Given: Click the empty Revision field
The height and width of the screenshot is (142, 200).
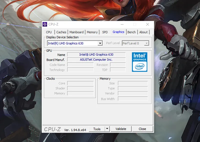Looking at the screenshot, I should [x=118, y=65].
